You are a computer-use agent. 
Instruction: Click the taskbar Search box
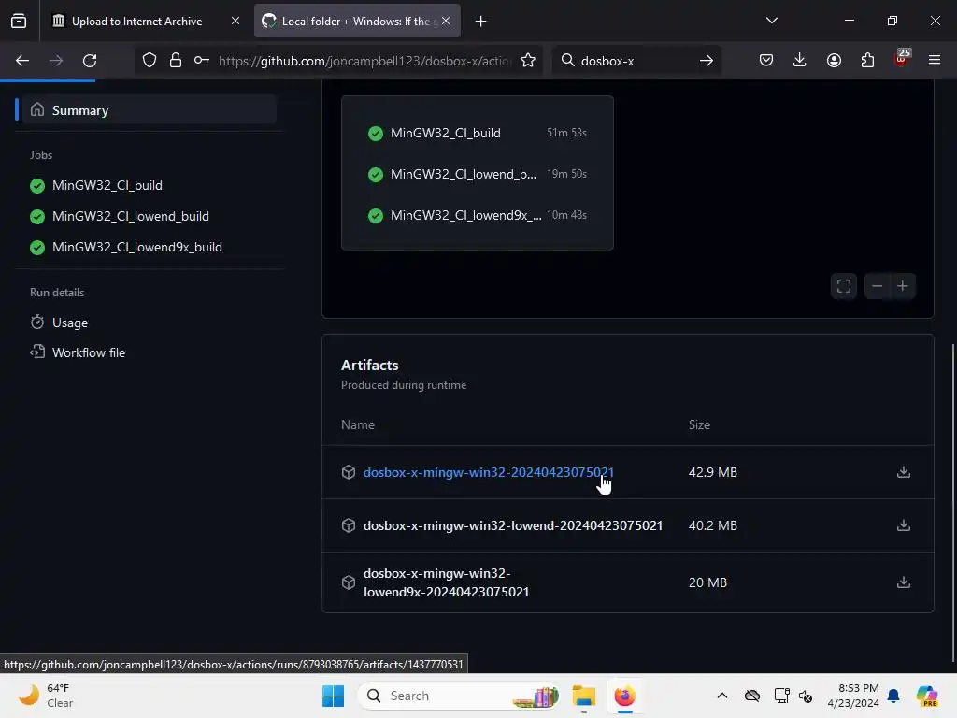pos(458,696)
